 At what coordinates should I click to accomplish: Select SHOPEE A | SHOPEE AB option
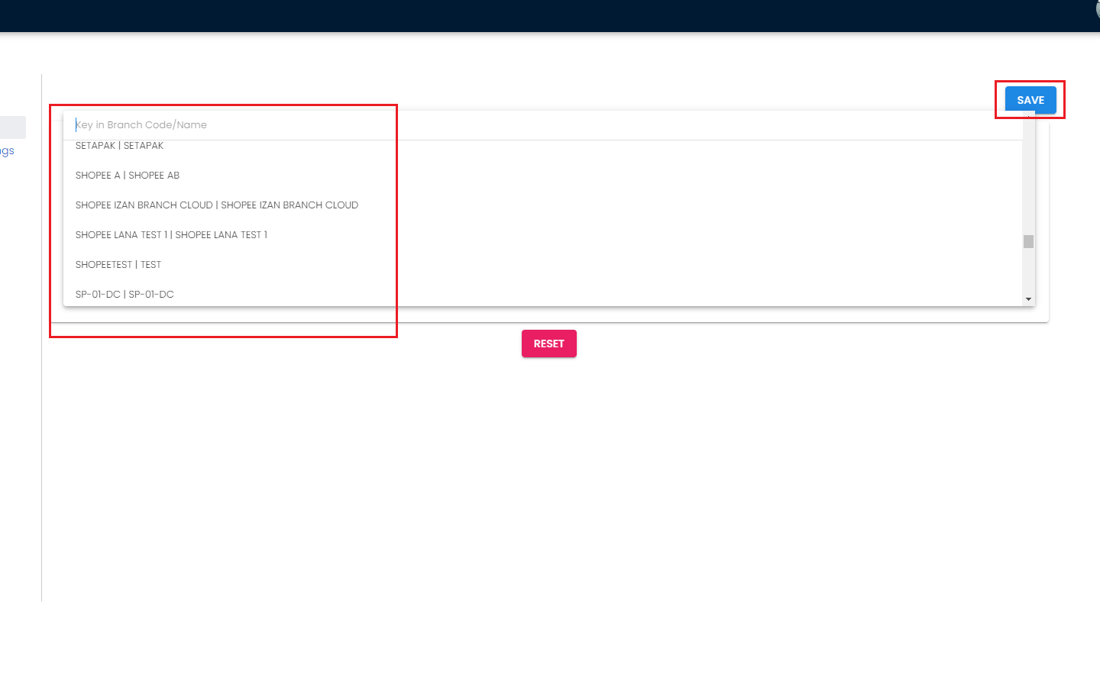coord(542,176)
